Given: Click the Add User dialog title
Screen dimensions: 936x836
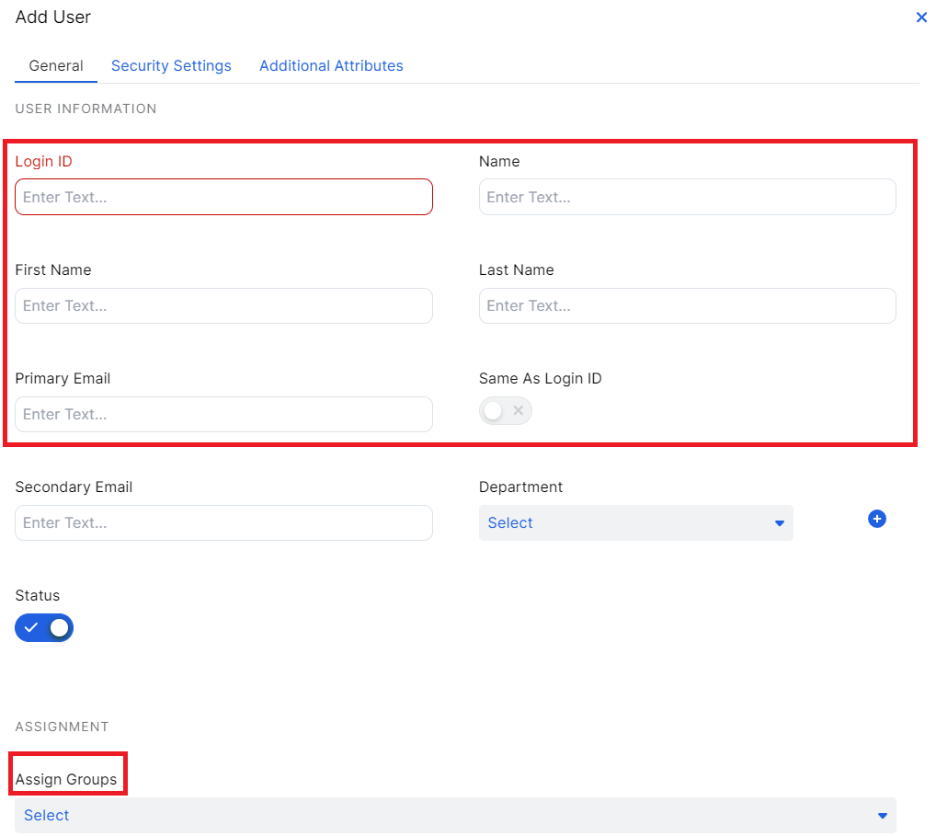Looking at the screenshot, I should coord(53,17).
